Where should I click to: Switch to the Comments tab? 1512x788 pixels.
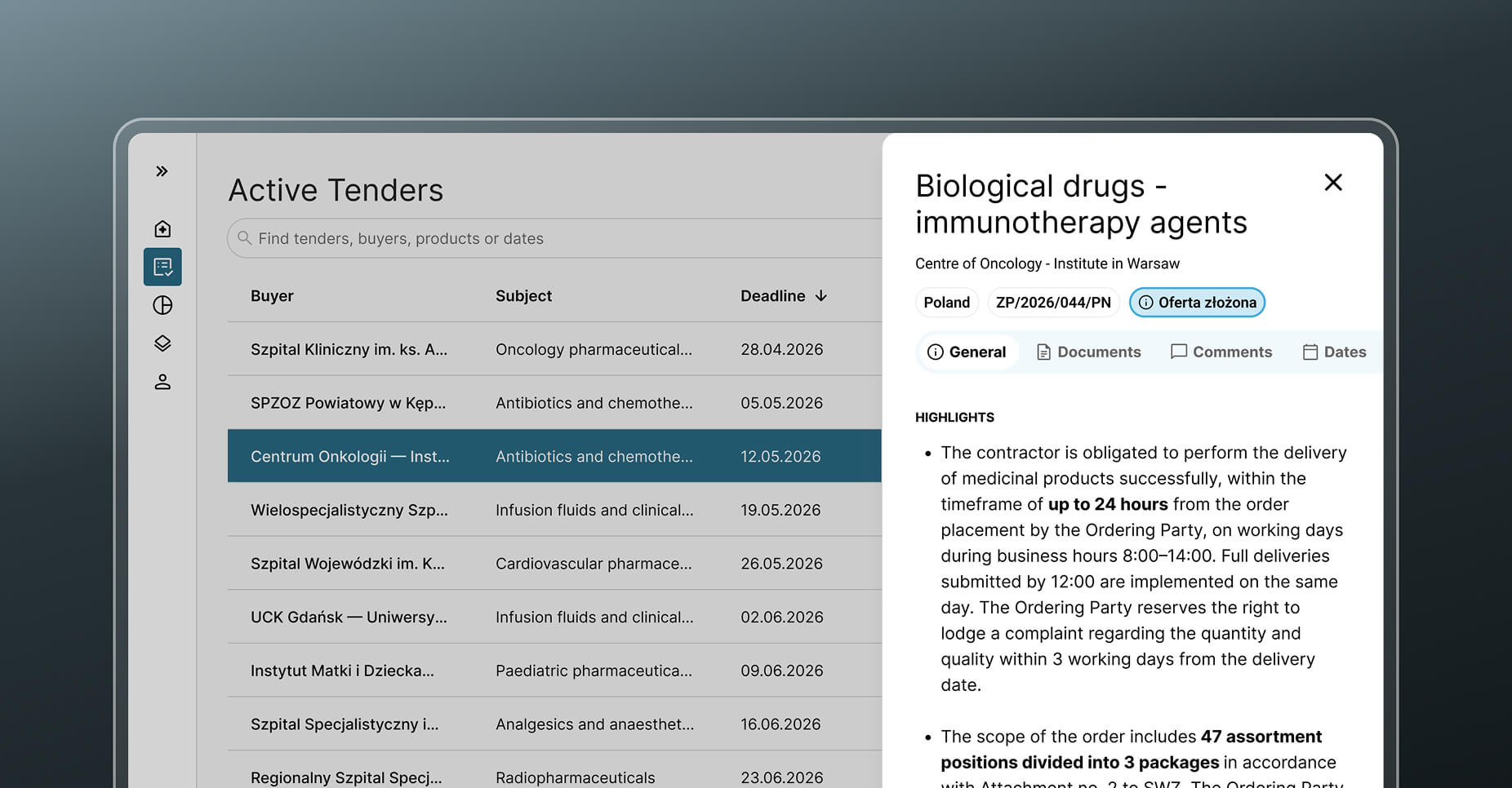[1221, 352]
